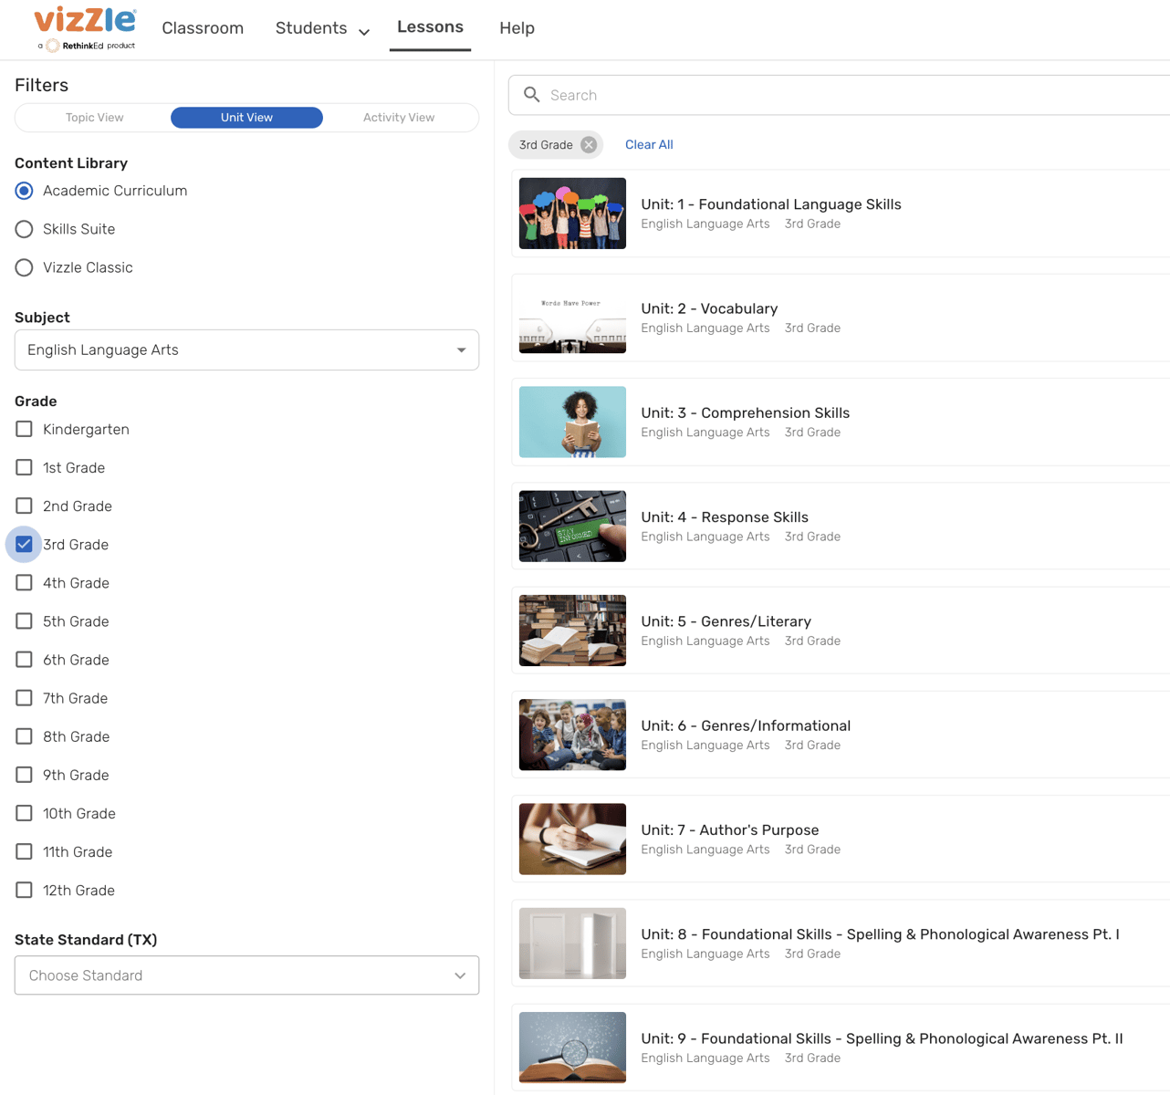This screenshot has height=1095, width=1170.
Task: Open Unit 1 Foundational Language Skills thumbnail
Action: tap(572, 214)
